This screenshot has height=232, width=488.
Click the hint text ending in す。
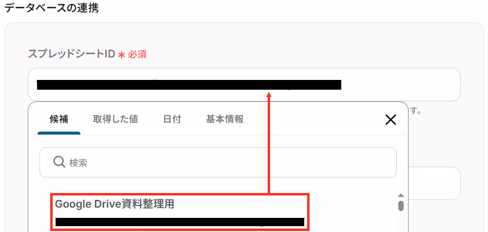415,111
